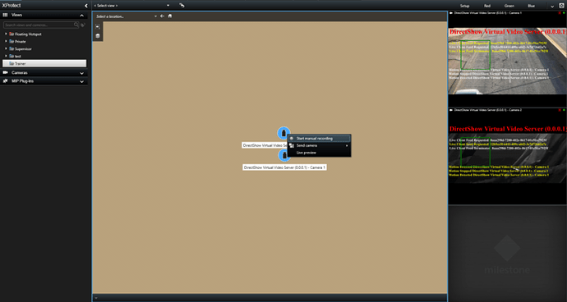The width and height of the screenshot is (567, 302).
Task: Click the upper camera icon on map
Action: click(283, 133)
